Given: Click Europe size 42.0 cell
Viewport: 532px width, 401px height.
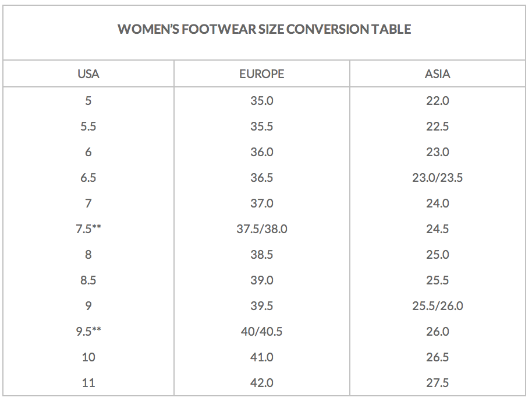Looking at the screenshot, I should [262, 383].
